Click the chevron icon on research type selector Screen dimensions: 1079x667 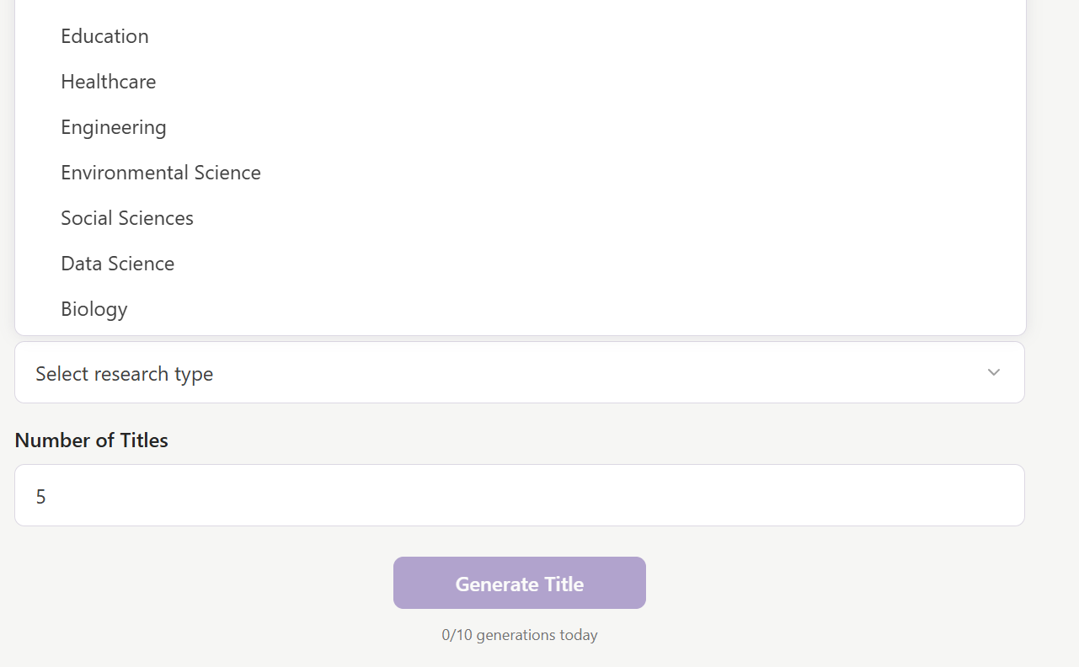pos(993,372)
